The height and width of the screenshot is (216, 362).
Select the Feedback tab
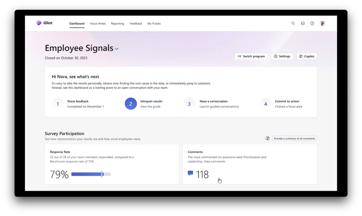(136, 24)
